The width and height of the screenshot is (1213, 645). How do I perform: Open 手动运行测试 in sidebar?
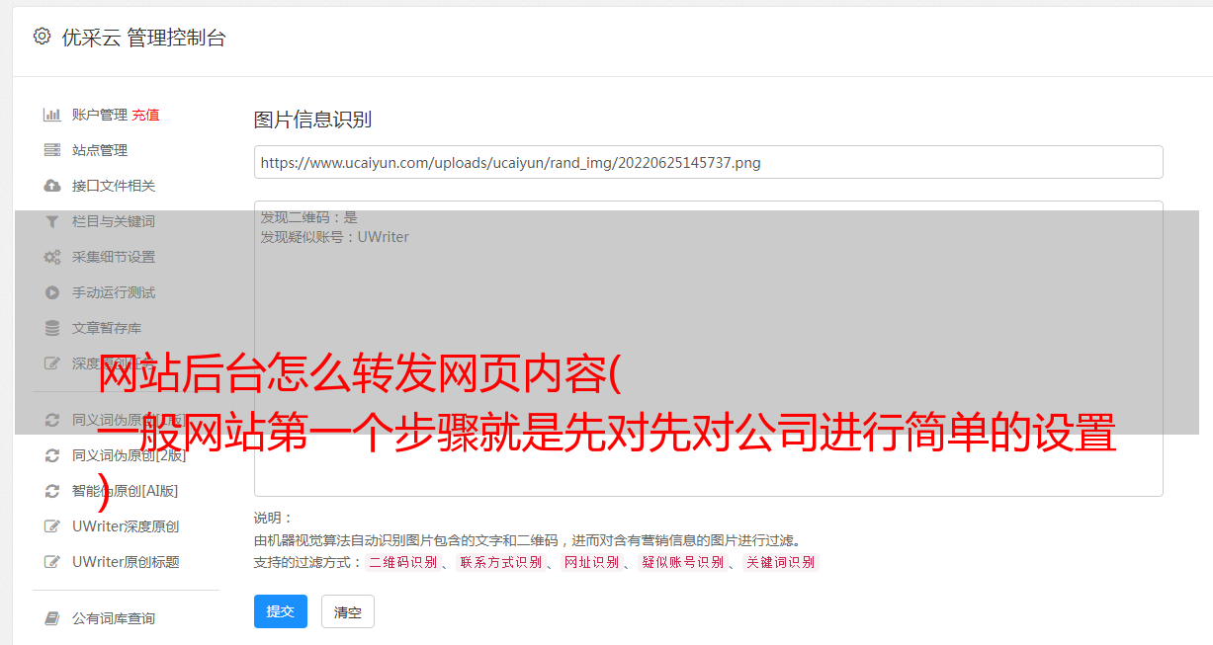pyautogui.click(x=114, y=292)
